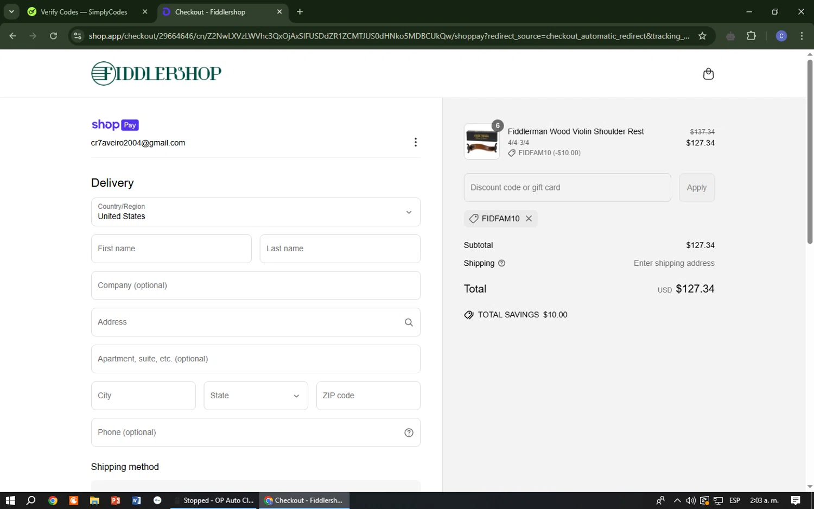
Task: Open File Explorer from taskbar
Action: point(94,500)
